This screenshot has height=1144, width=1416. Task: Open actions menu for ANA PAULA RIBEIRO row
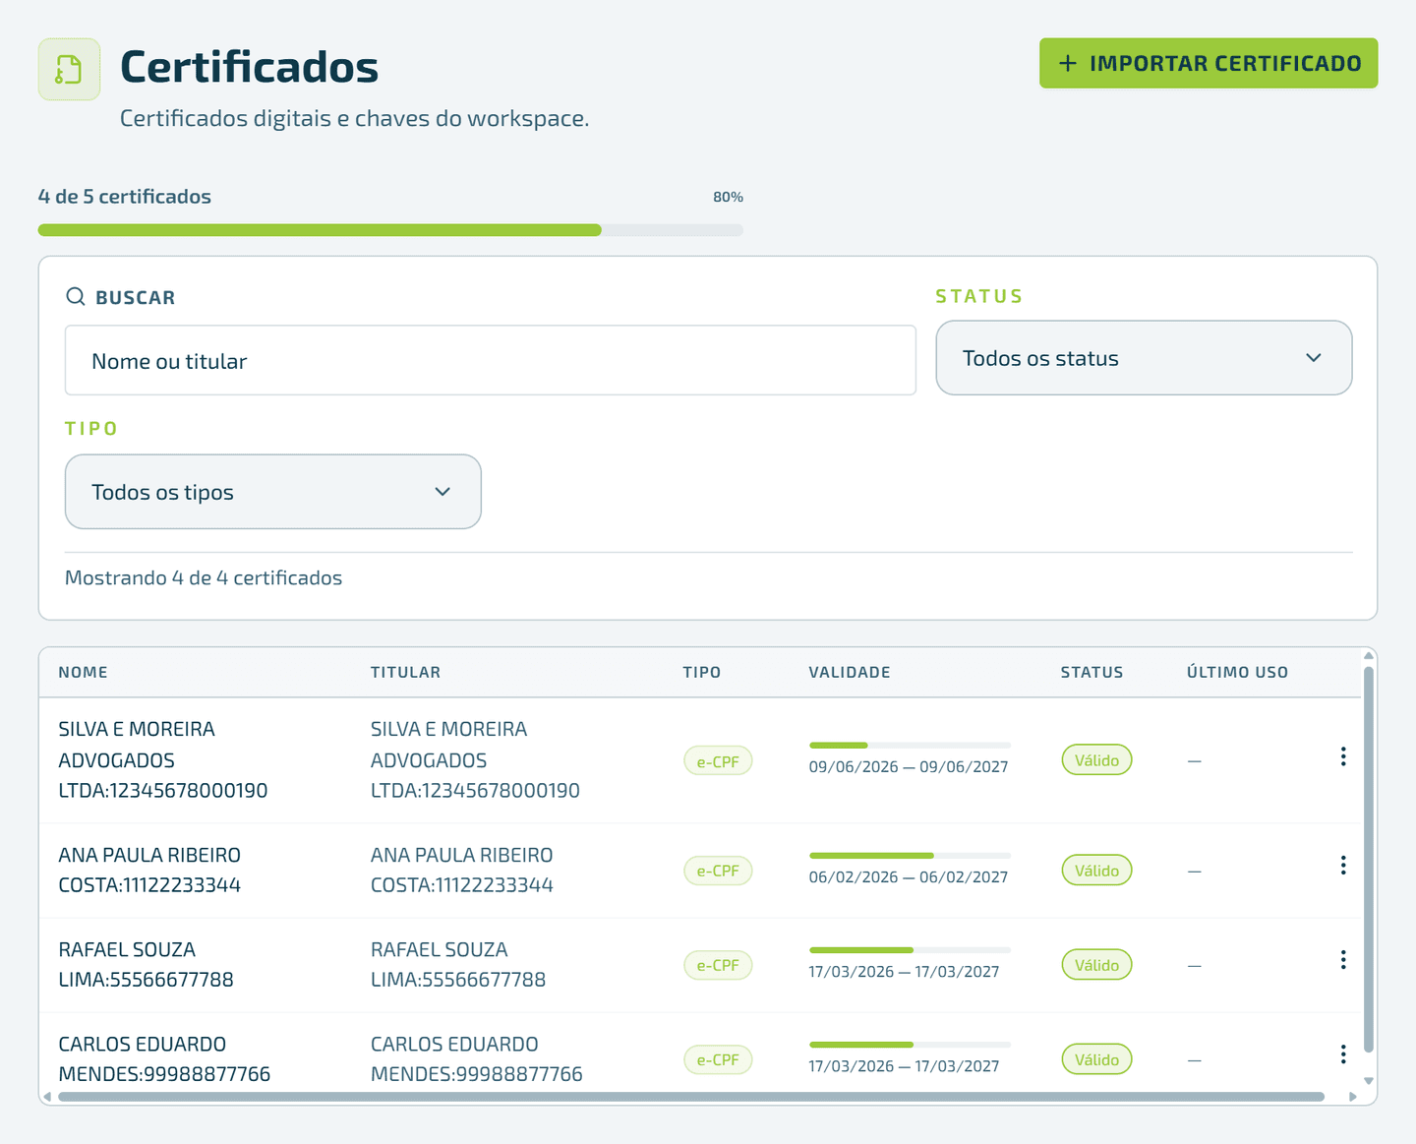[x=1343, y=866]
